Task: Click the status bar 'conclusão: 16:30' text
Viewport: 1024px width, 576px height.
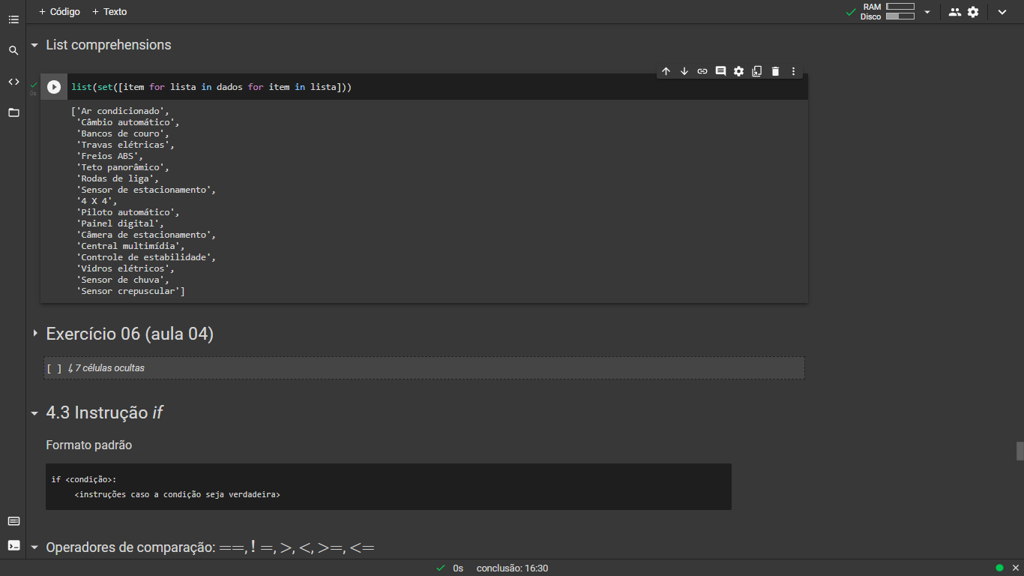Action: point(512,568)
